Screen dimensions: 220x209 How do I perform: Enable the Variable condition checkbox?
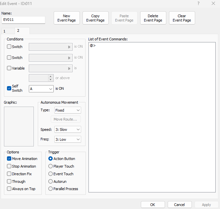pos(9,68)
